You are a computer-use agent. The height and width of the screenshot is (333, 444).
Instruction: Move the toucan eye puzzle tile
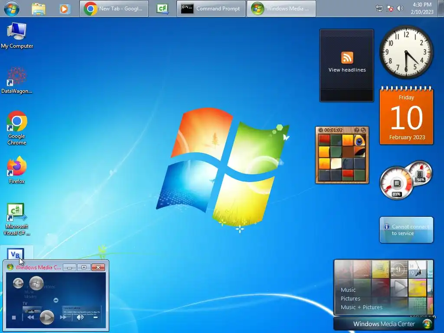pos(359,140)
